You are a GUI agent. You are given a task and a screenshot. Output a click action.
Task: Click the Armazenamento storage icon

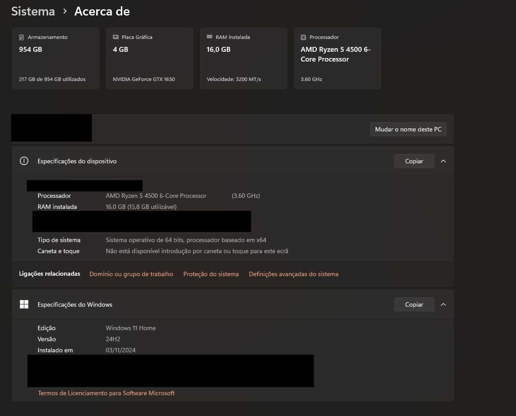coord(21,37)
